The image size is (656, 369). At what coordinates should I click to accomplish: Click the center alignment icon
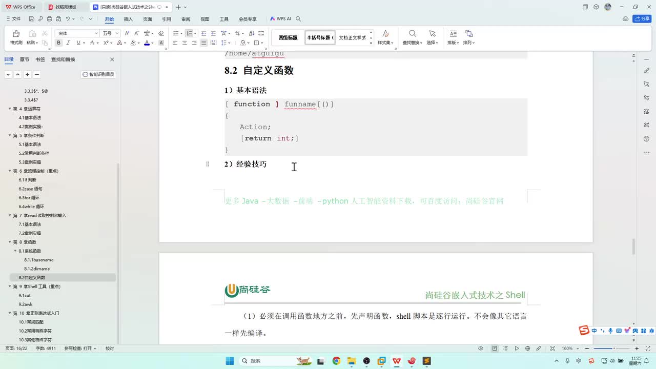point(184,43)
